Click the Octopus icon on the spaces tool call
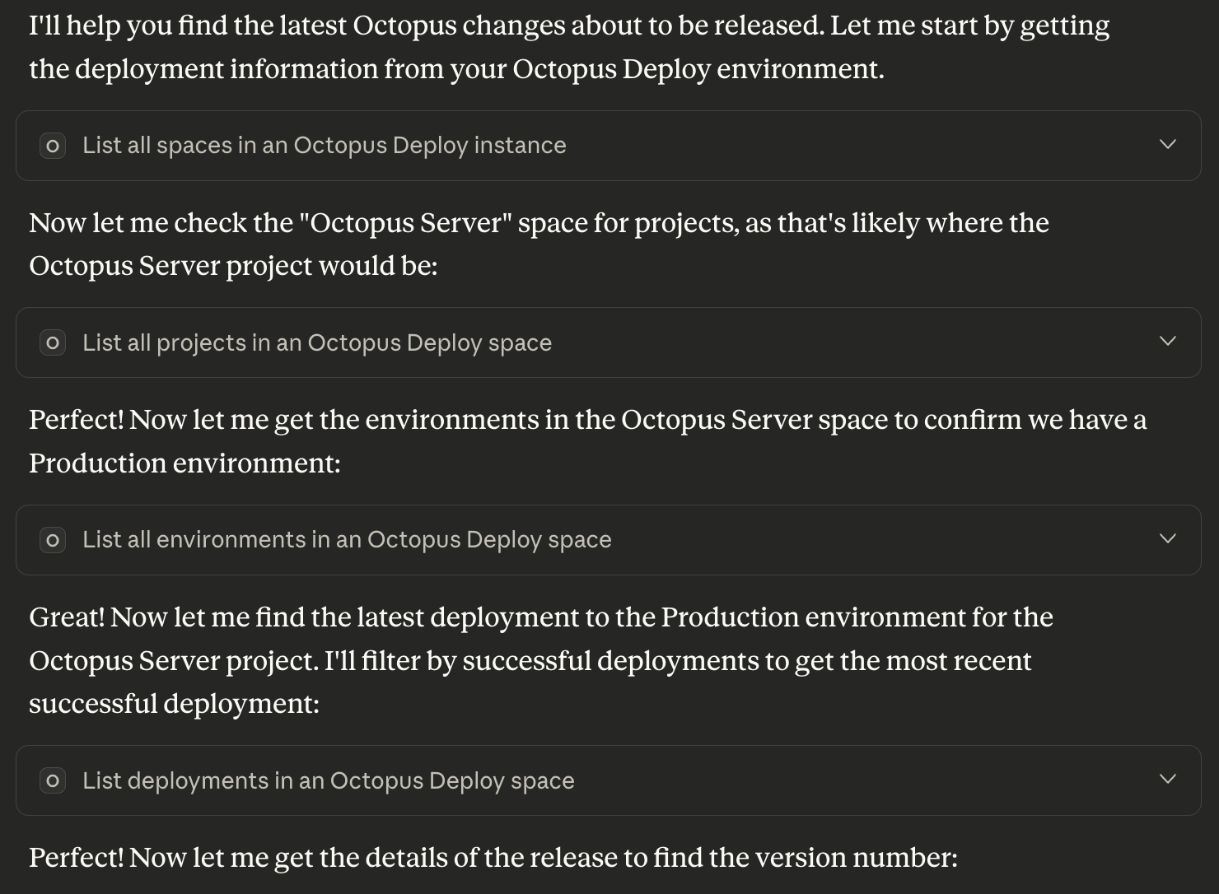This screenshot has height=894, width=1219. pos(52,145)
